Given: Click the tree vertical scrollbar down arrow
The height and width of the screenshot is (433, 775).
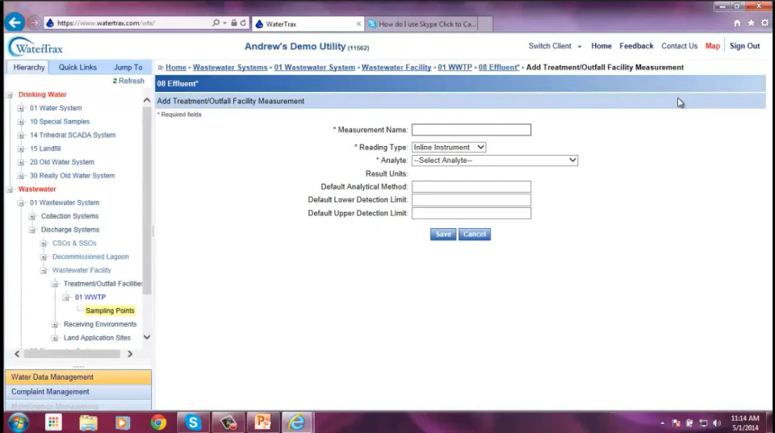Looking at the screenshot, I should click(147, 337).
